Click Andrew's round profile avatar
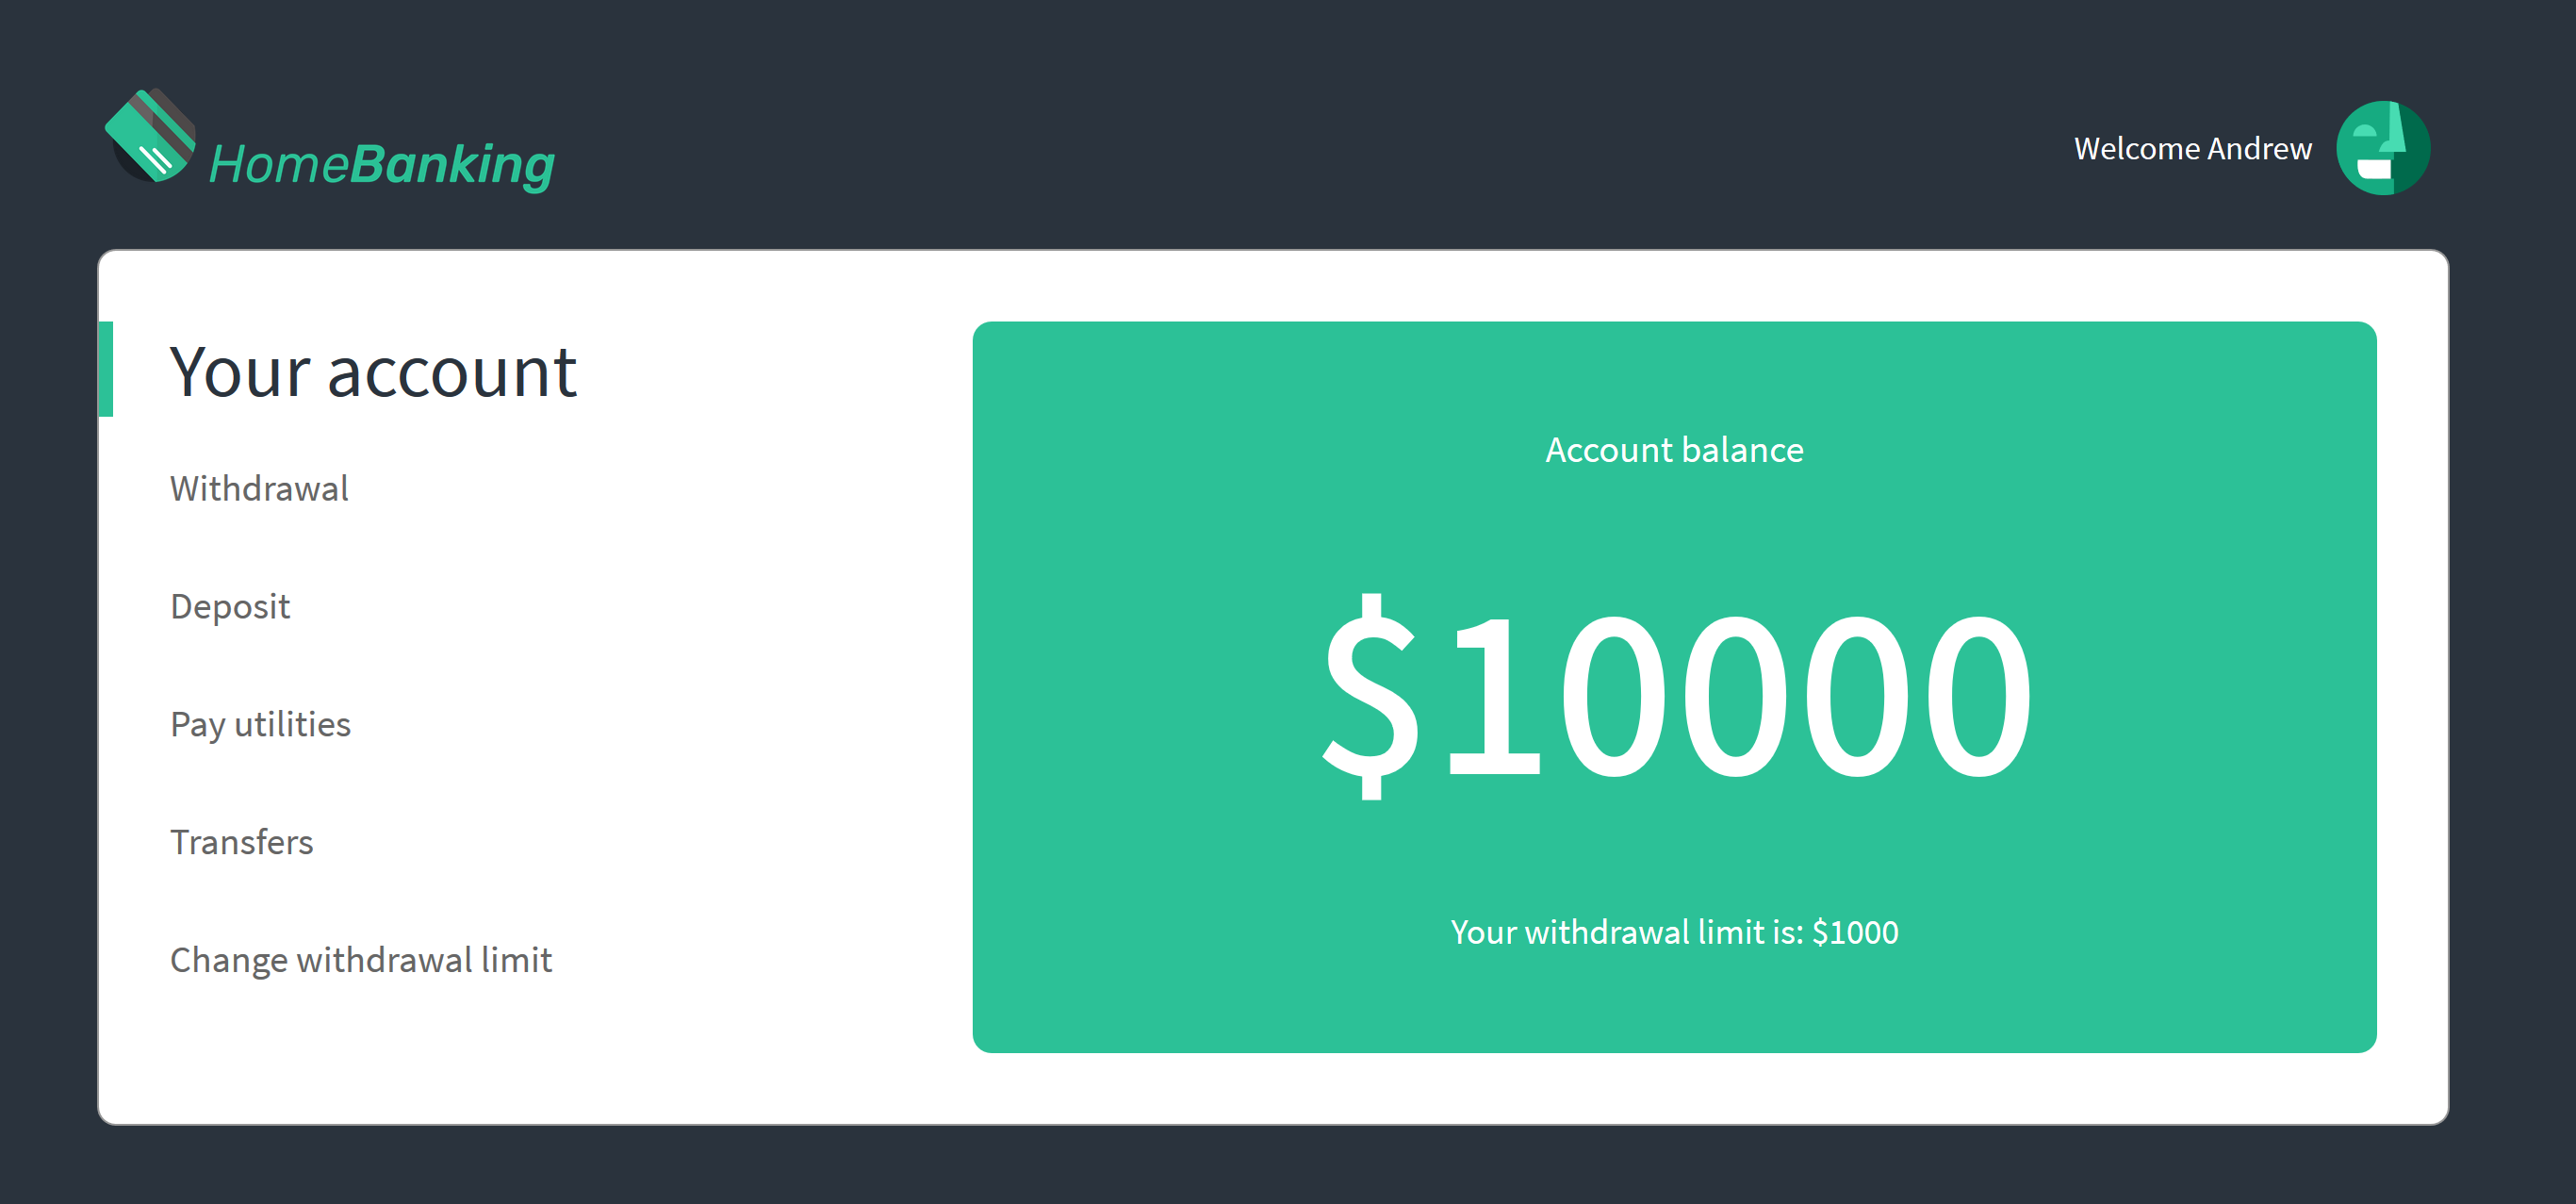The image size is (2576, 1204). click(2382, 148)
